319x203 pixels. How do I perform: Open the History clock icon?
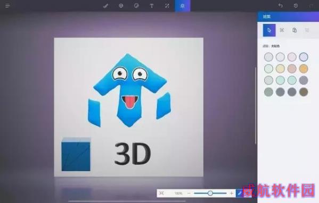pos(296,6)
